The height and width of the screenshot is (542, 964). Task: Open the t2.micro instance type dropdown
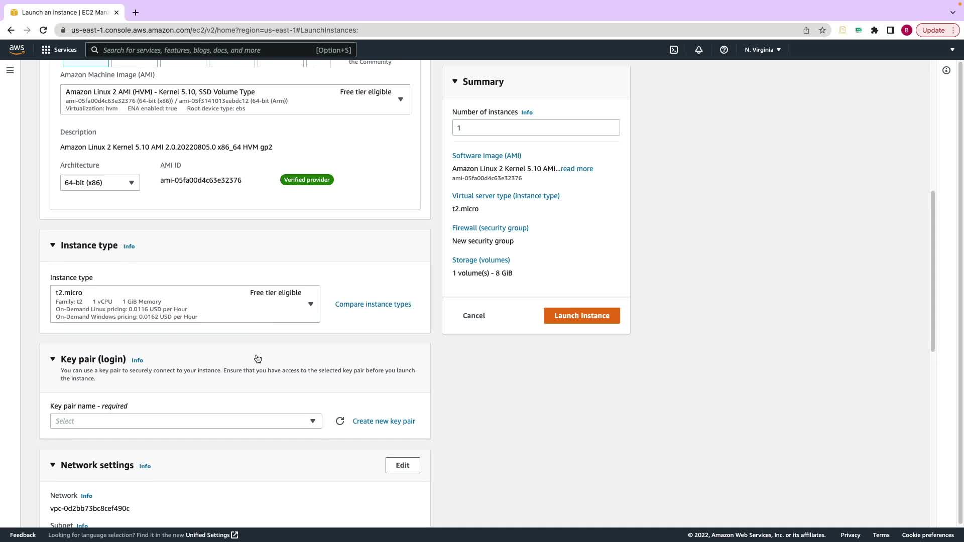click(x=185, y=304)
